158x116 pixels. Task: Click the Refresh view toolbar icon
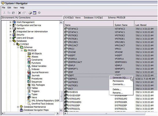35,13
